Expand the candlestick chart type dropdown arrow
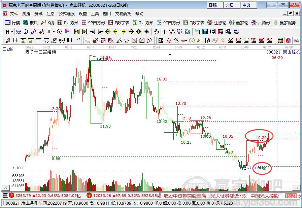This screenshot has width=302, height=208. [54, 32]
